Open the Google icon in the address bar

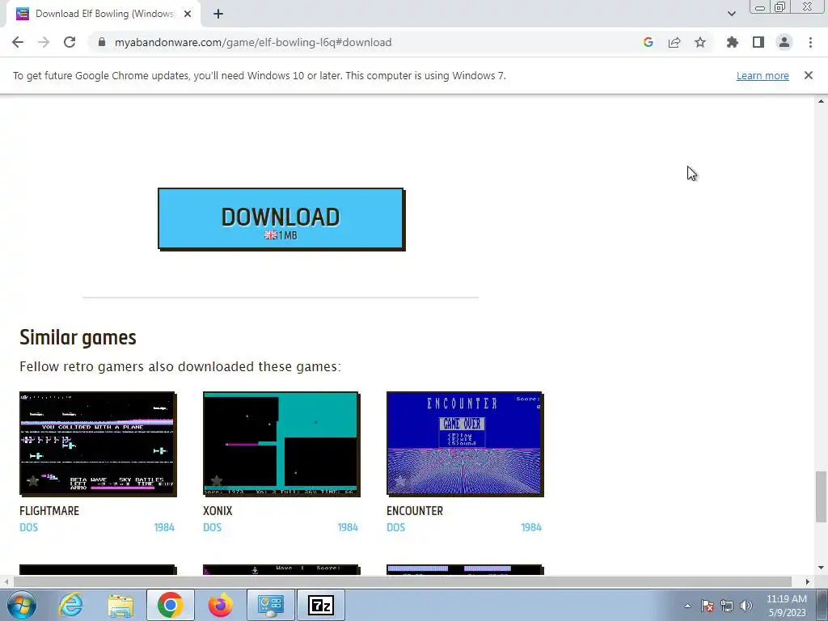[x=648, y=42]
